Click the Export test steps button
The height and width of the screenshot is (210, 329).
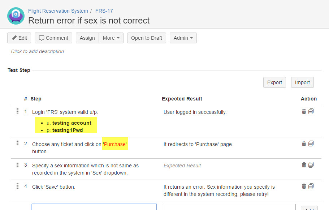(274, 82)
